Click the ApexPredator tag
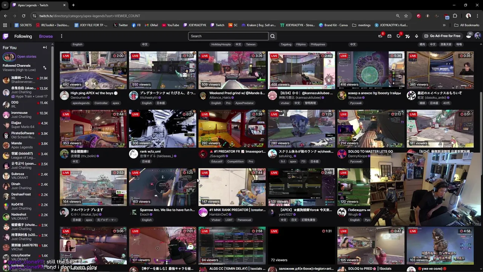 tap(245, 103)
